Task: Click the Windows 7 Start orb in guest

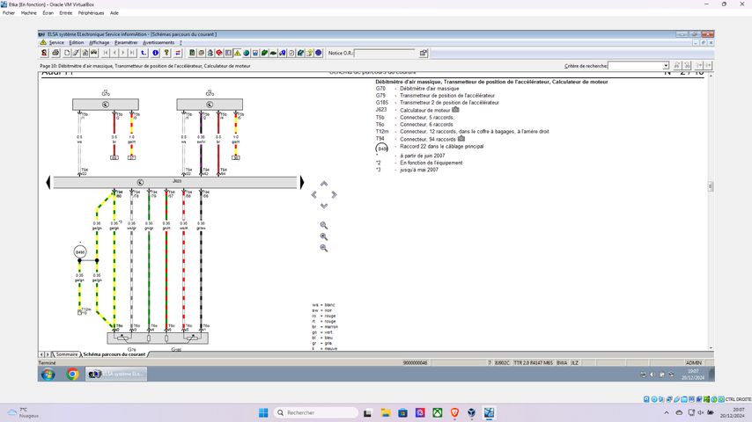Action: (x=48, y=375)
